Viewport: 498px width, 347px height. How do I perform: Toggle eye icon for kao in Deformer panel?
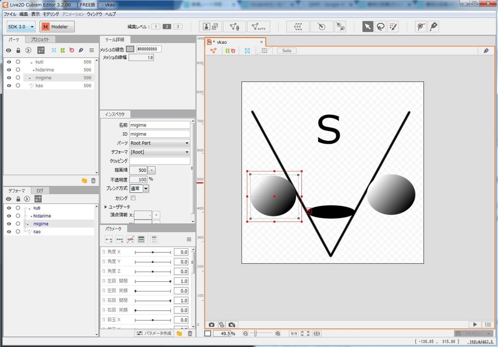[x=9, y=231]
